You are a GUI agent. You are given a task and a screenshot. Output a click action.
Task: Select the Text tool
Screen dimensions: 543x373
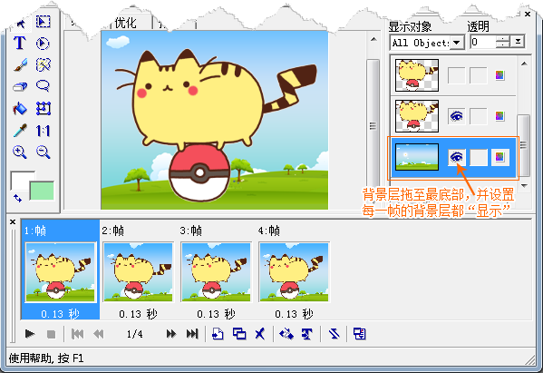(20, 44)
